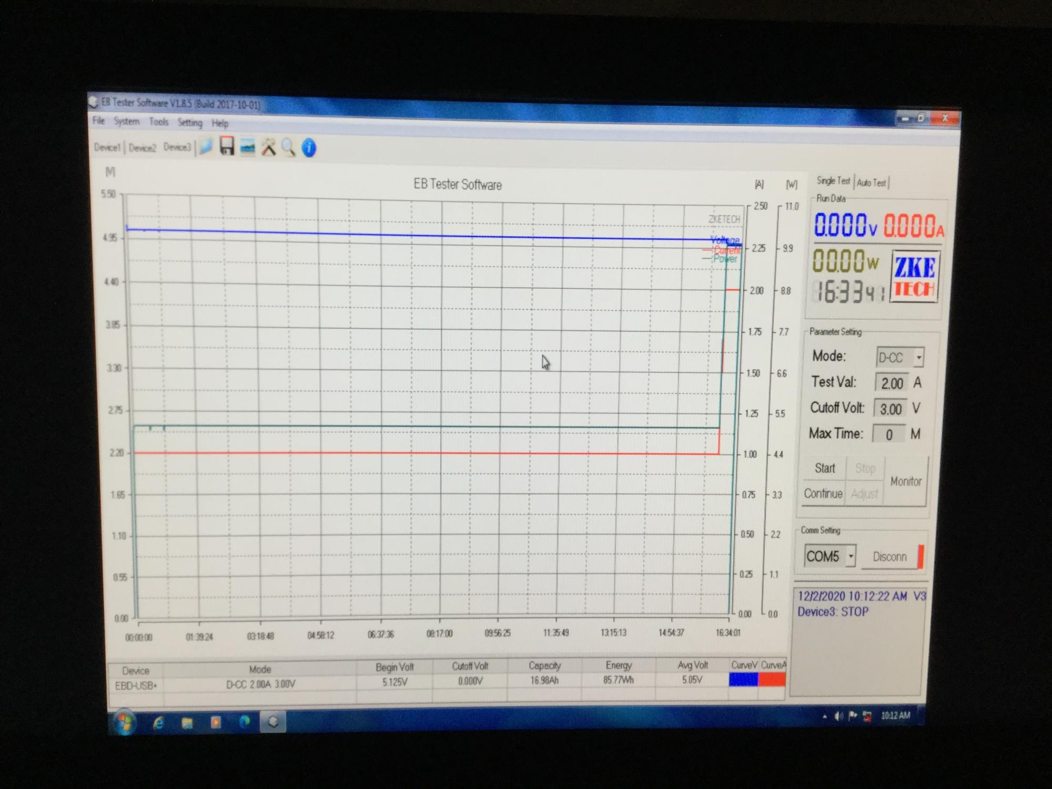Click the floppy disk save icon
Viewport: 1052px width, 789px height.
[227, 147]
